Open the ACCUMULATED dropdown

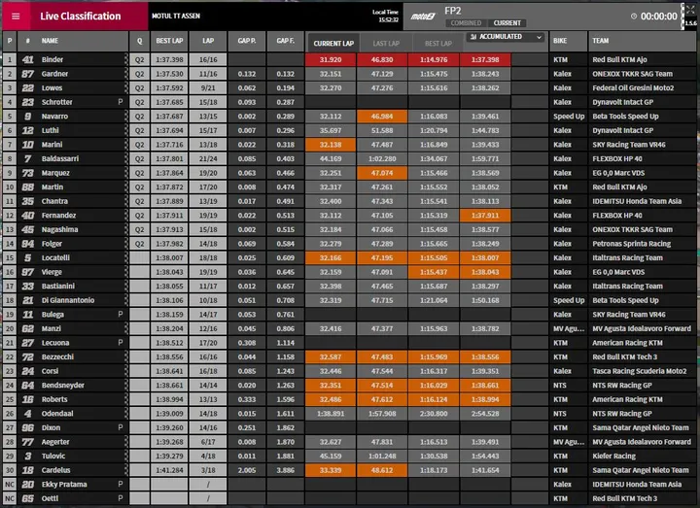tap(506, 37)
